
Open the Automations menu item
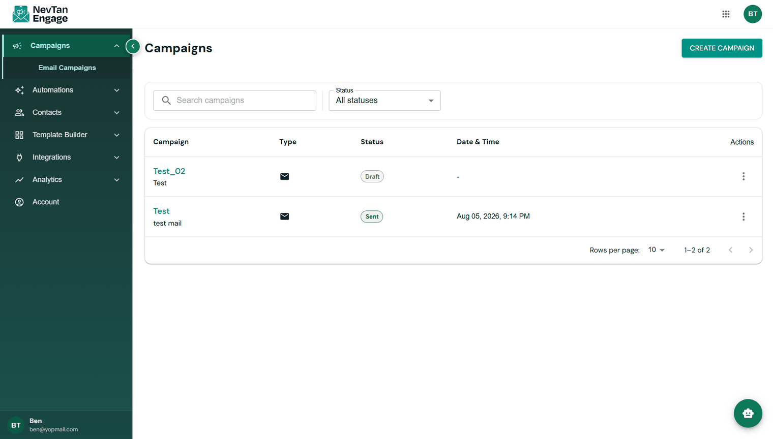66,90
